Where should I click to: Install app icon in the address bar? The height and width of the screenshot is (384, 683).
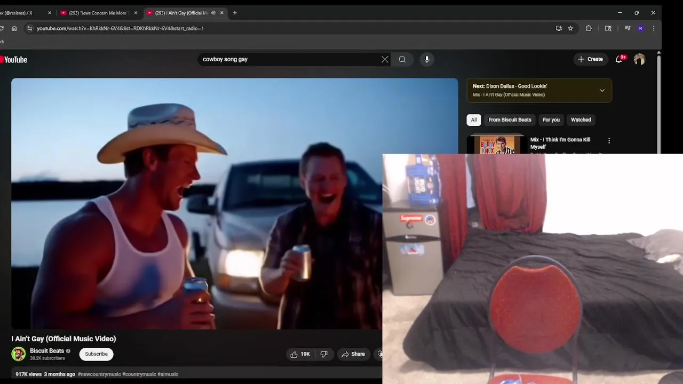[x=559, y=28]
